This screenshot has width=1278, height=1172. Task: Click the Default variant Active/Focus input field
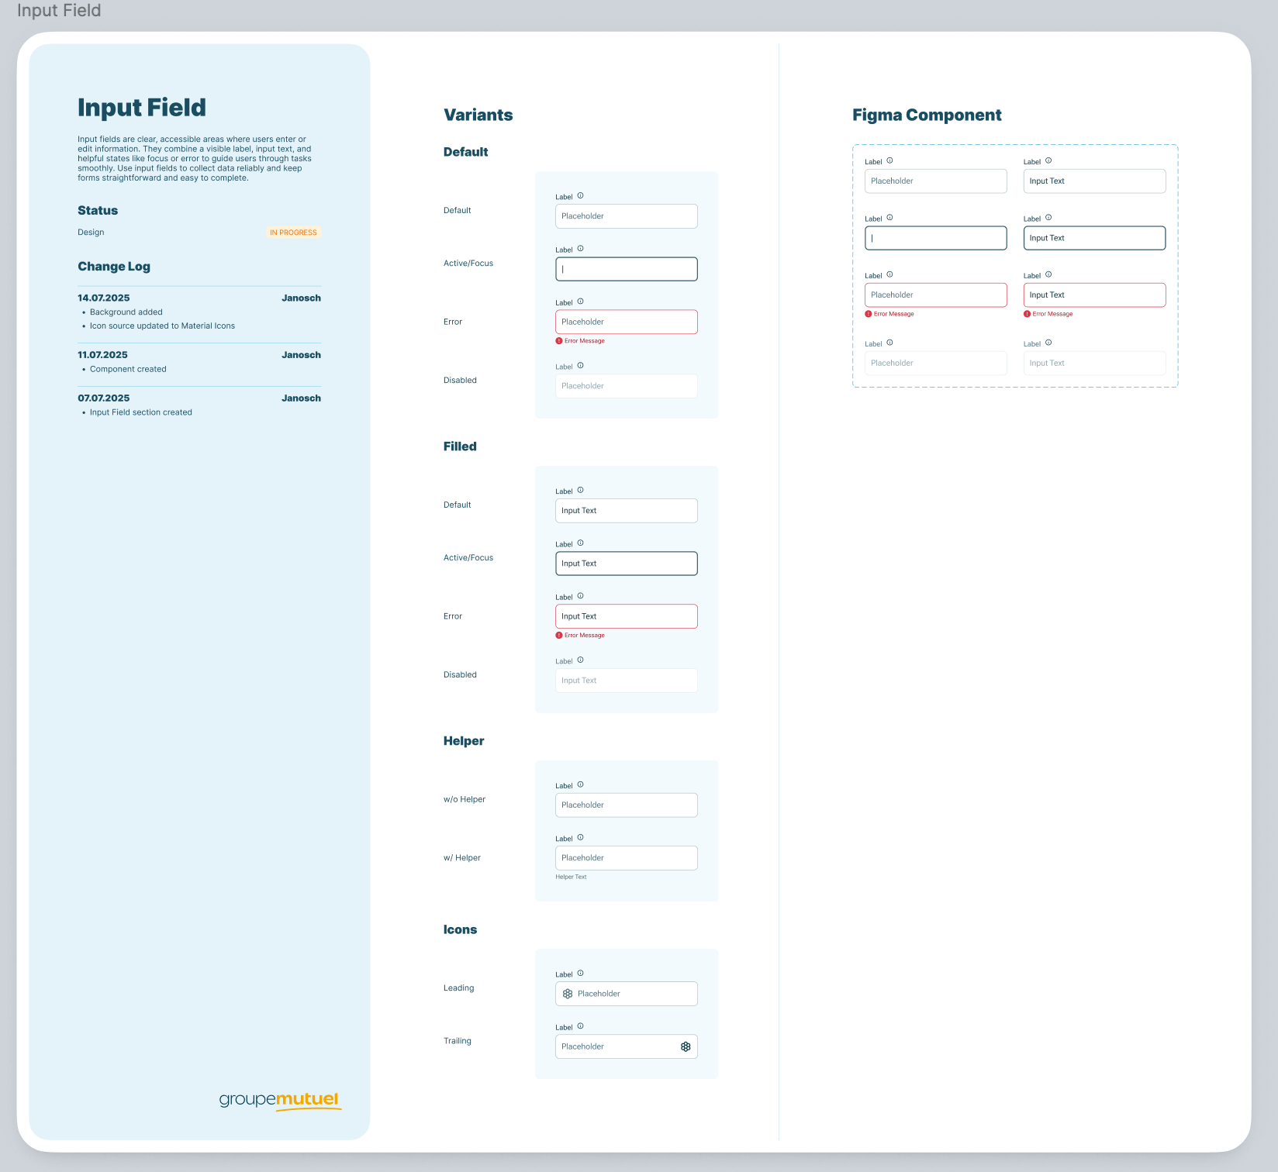(x=626, y=269)
